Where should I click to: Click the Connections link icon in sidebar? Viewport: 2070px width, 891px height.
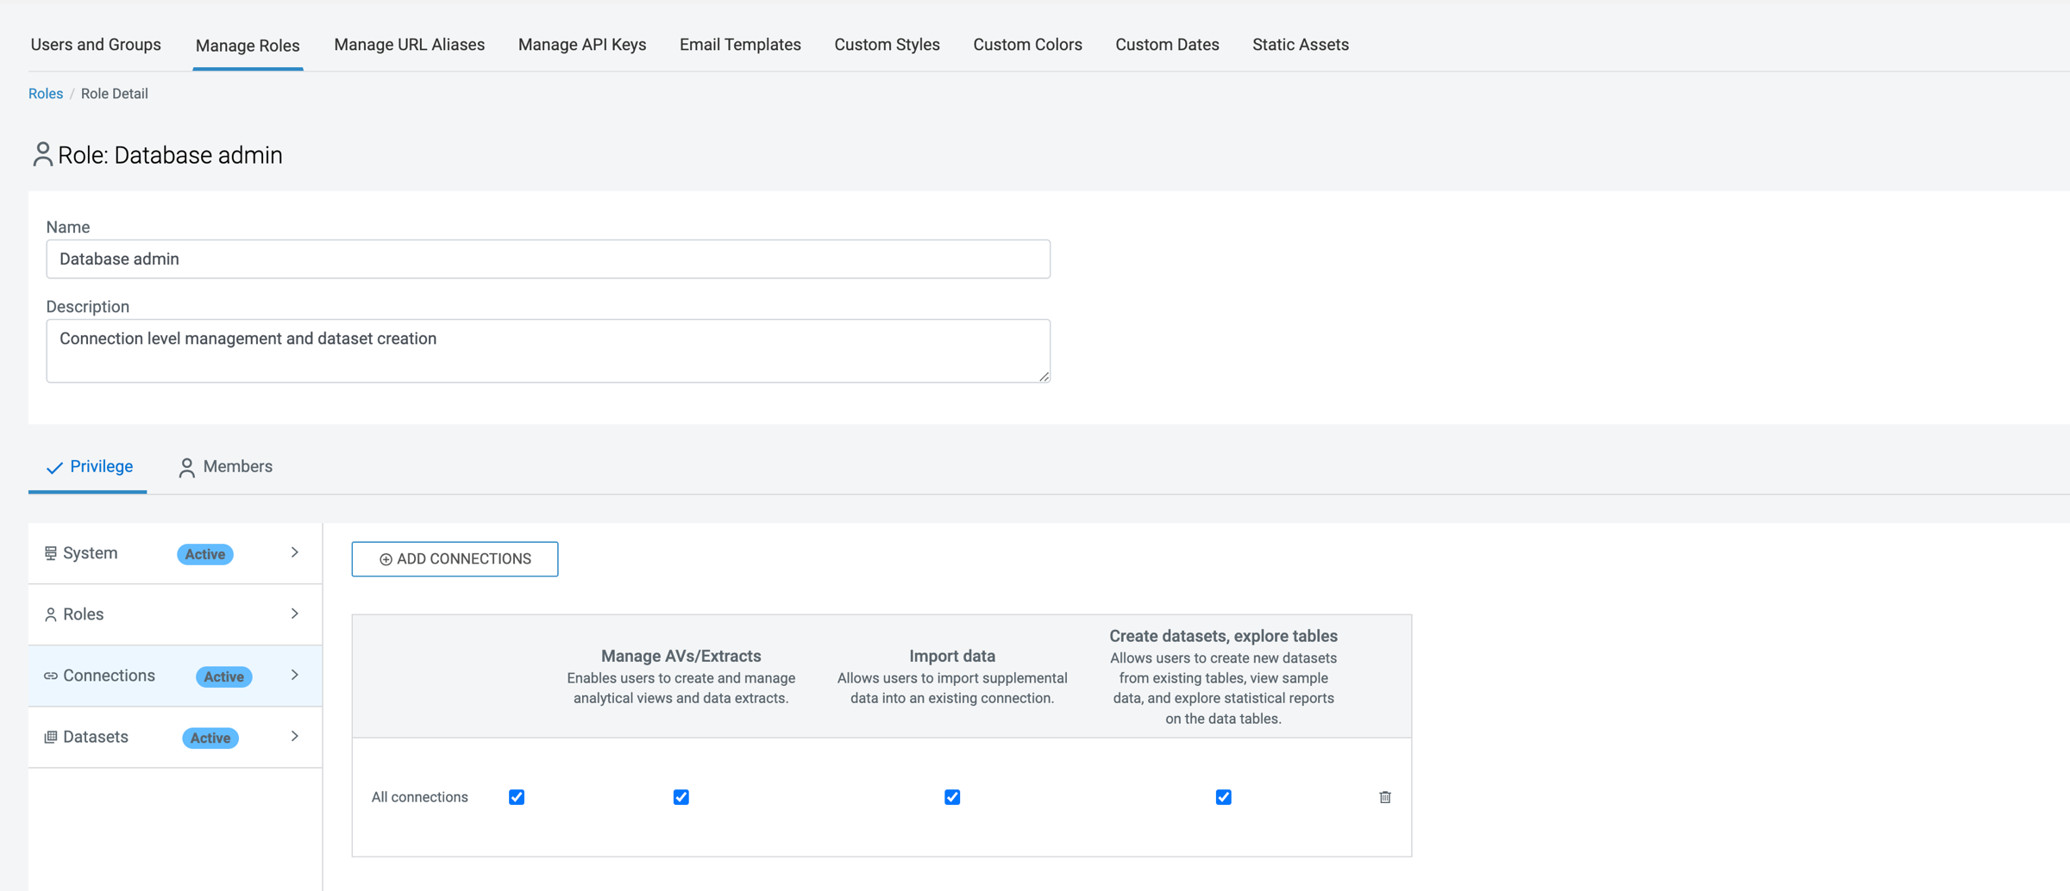coord(51,676)
